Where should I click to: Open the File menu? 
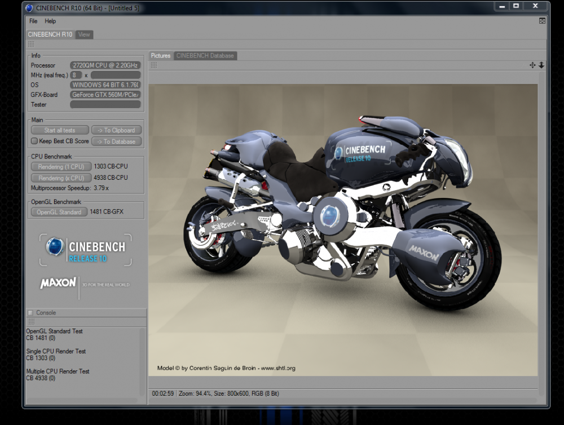point(33,21)
